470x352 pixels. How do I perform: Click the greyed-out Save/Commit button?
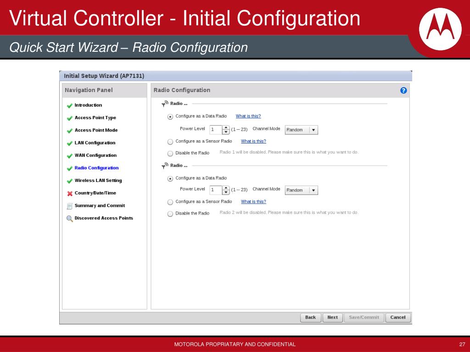[364, 318]
